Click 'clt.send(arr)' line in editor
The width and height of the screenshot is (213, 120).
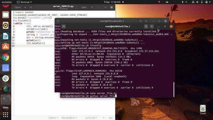coord(36,43)
